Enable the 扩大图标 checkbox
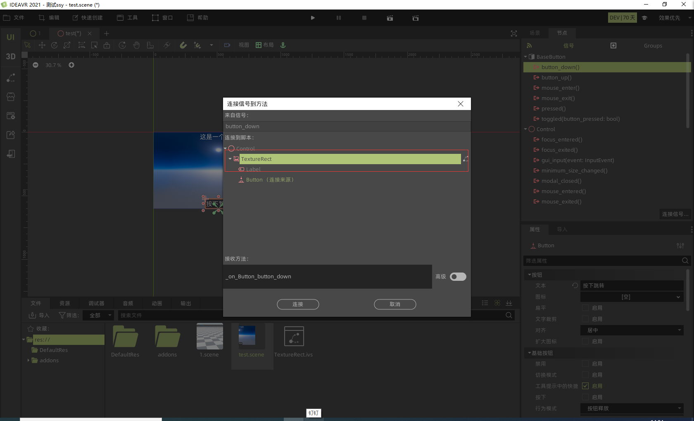Screen dimensions: 694x421 click(x=585, y=341)
